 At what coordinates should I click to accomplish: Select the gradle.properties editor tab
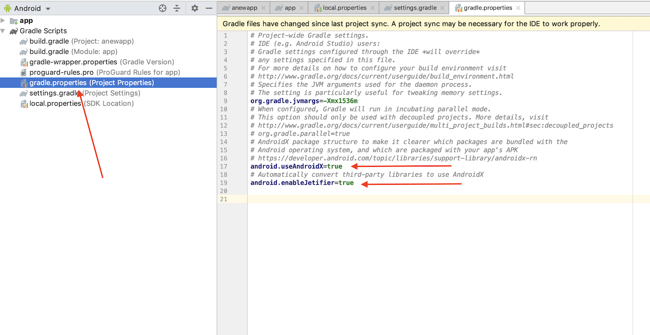pyautogui.click(x=487, y=8)
